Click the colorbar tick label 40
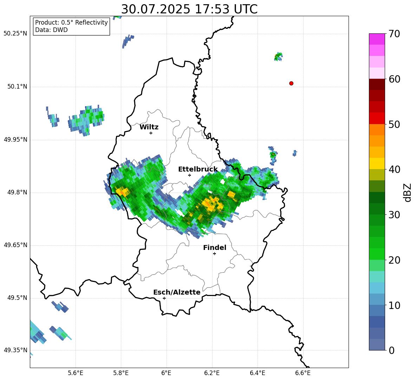Viewport: 416px width, 380px height. pos(394,169)
